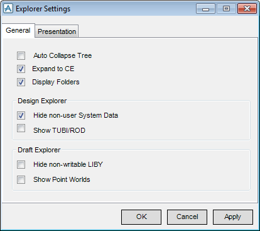Untick Hide non-user System Data
The height and width of the screenshot is (231, 260).
coord(21,115)
